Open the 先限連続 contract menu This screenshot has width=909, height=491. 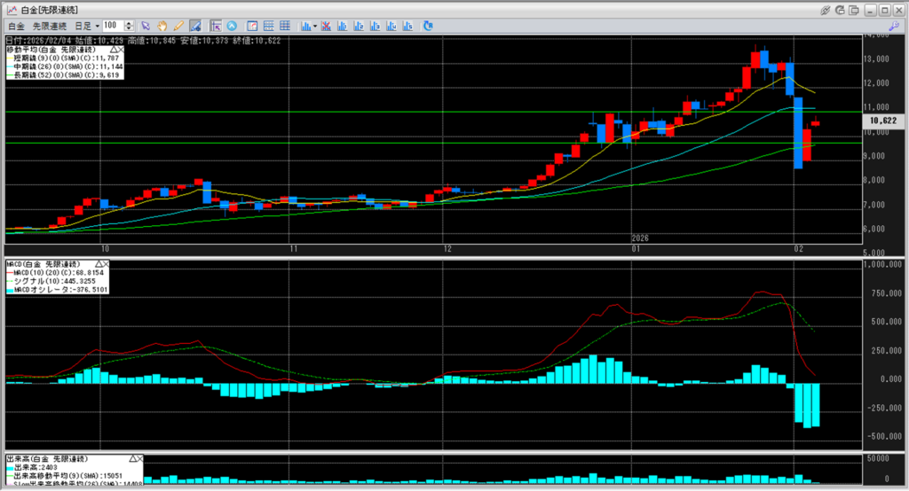click(50, 26)
